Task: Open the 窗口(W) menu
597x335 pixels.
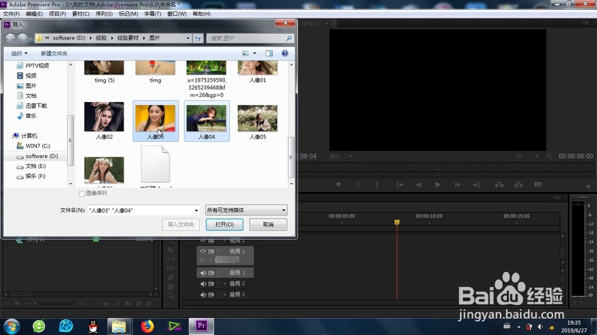Action: 177,14
